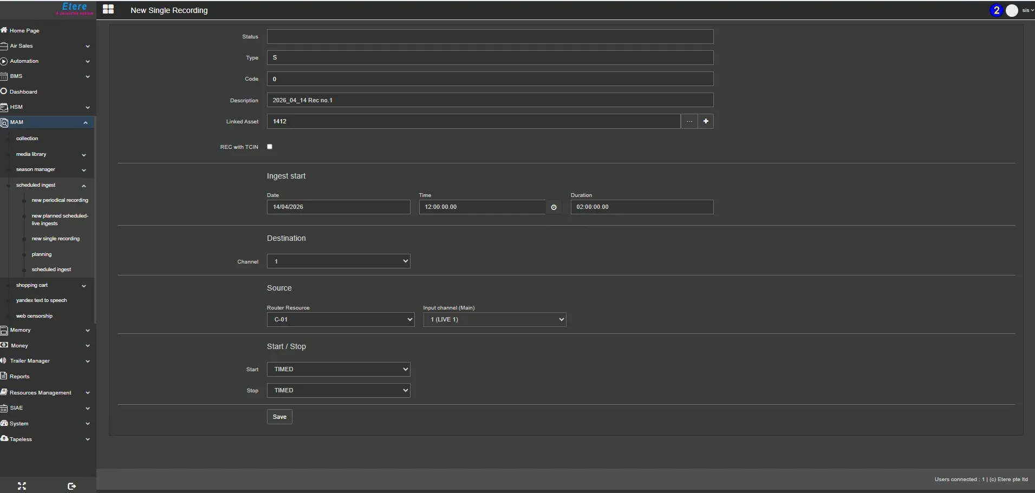Open the Home Page link
The height and width of the screenshot is (493, 1035).
click(24, 31)
